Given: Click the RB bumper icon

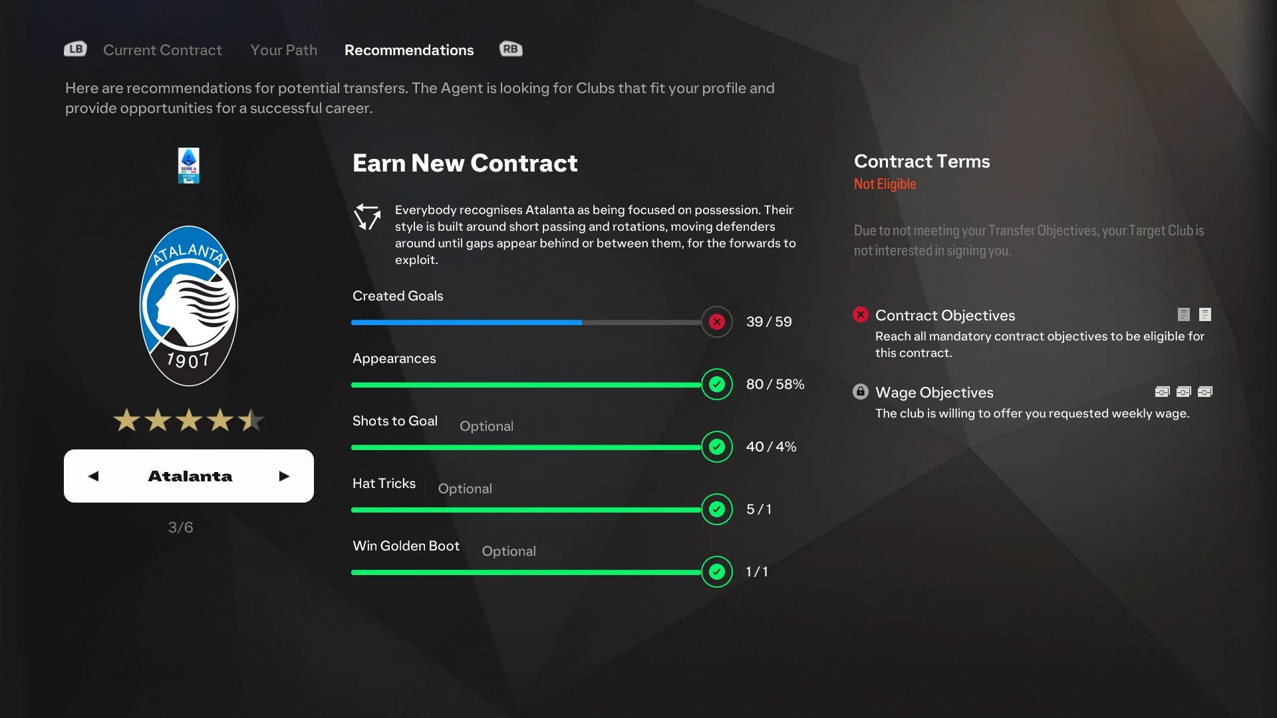Looking at the screenshot, I should [511, 49].
